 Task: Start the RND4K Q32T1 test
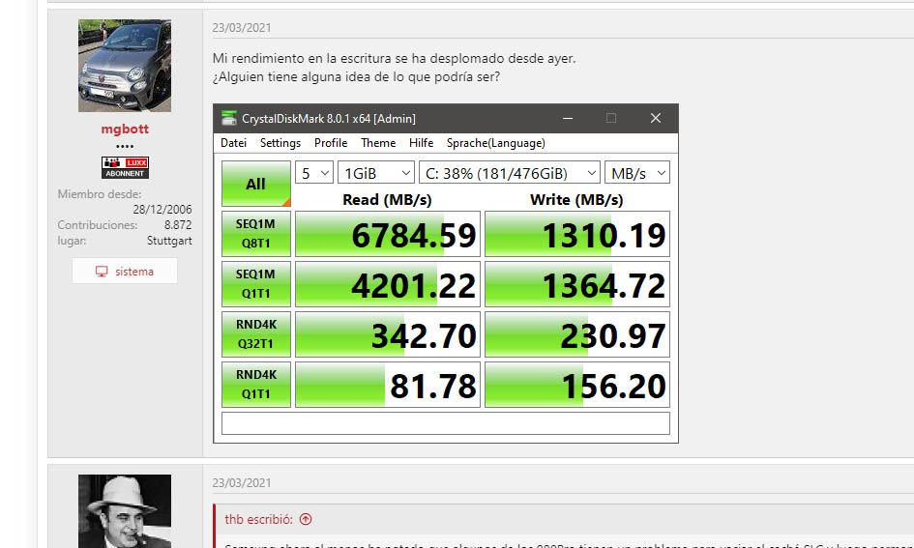pyautogui.click(x=256, y=334)
